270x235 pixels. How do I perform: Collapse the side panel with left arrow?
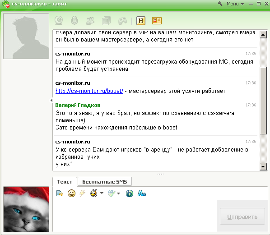(51, 100)
